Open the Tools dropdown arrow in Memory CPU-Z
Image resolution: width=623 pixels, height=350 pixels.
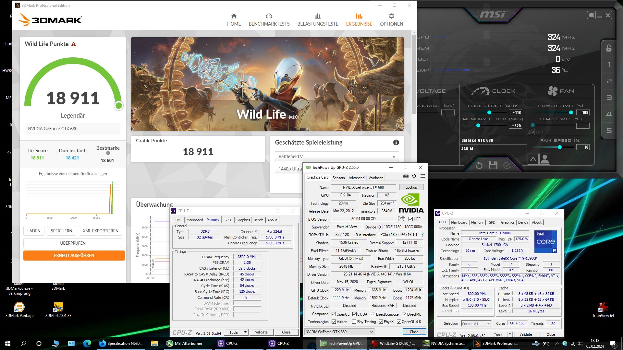coord(245,332)
